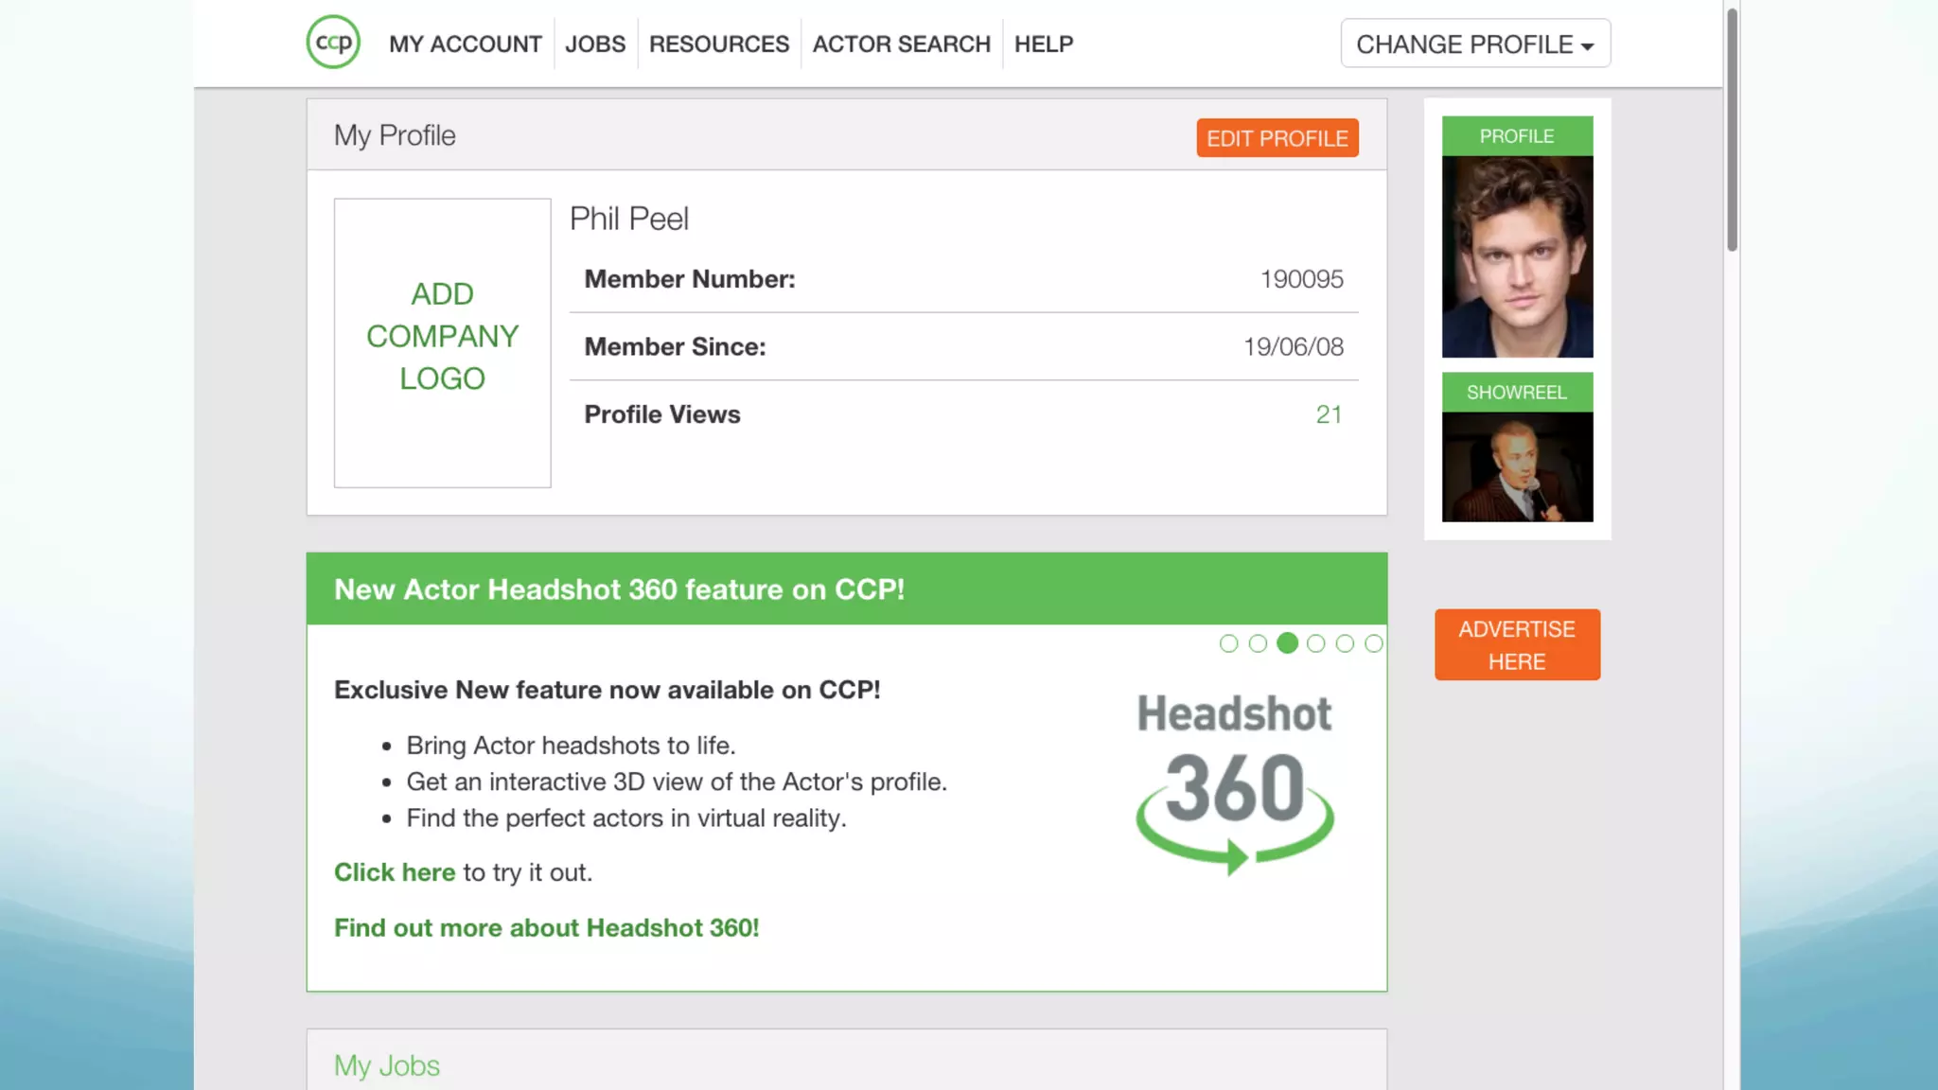The image size is (1938, 1090).
Task: Go to the Jobs menu
Action: [x=594, y=44]
